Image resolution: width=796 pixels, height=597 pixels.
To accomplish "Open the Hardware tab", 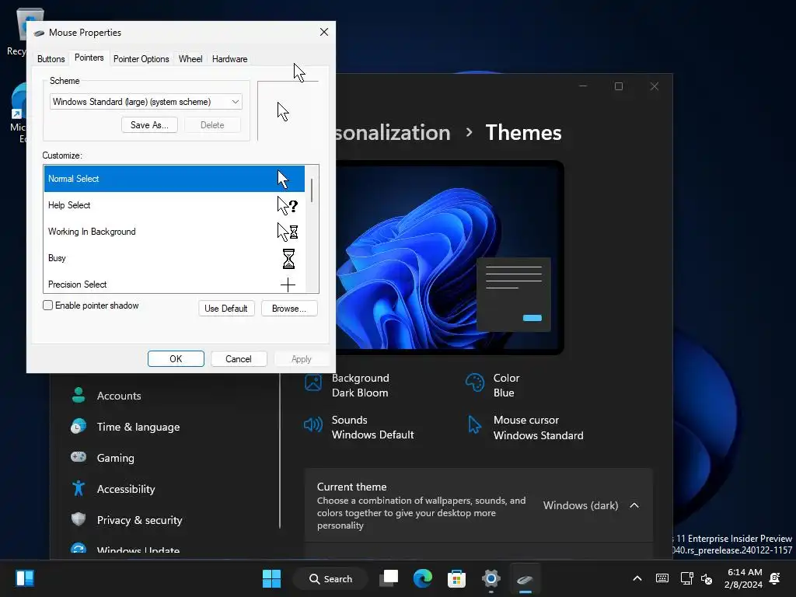I will (x=229, y=59).
